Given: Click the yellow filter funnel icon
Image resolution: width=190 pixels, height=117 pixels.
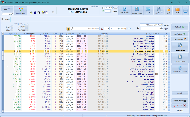Looking at the screenshot, I should click(68, 28).
